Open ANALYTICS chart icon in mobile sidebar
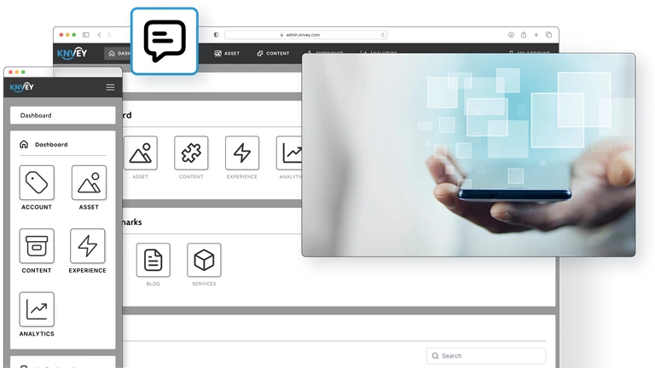Image resolution: width=655 pixels, height=368 pixels. [37, 309]
